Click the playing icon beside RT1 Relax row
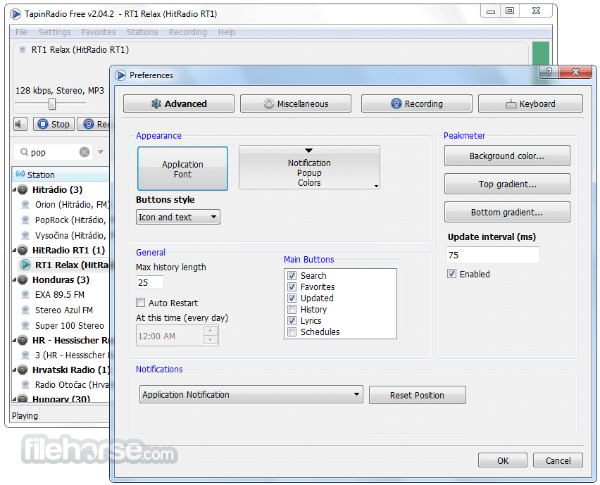 pyautogui.click(x=25, y=265)
